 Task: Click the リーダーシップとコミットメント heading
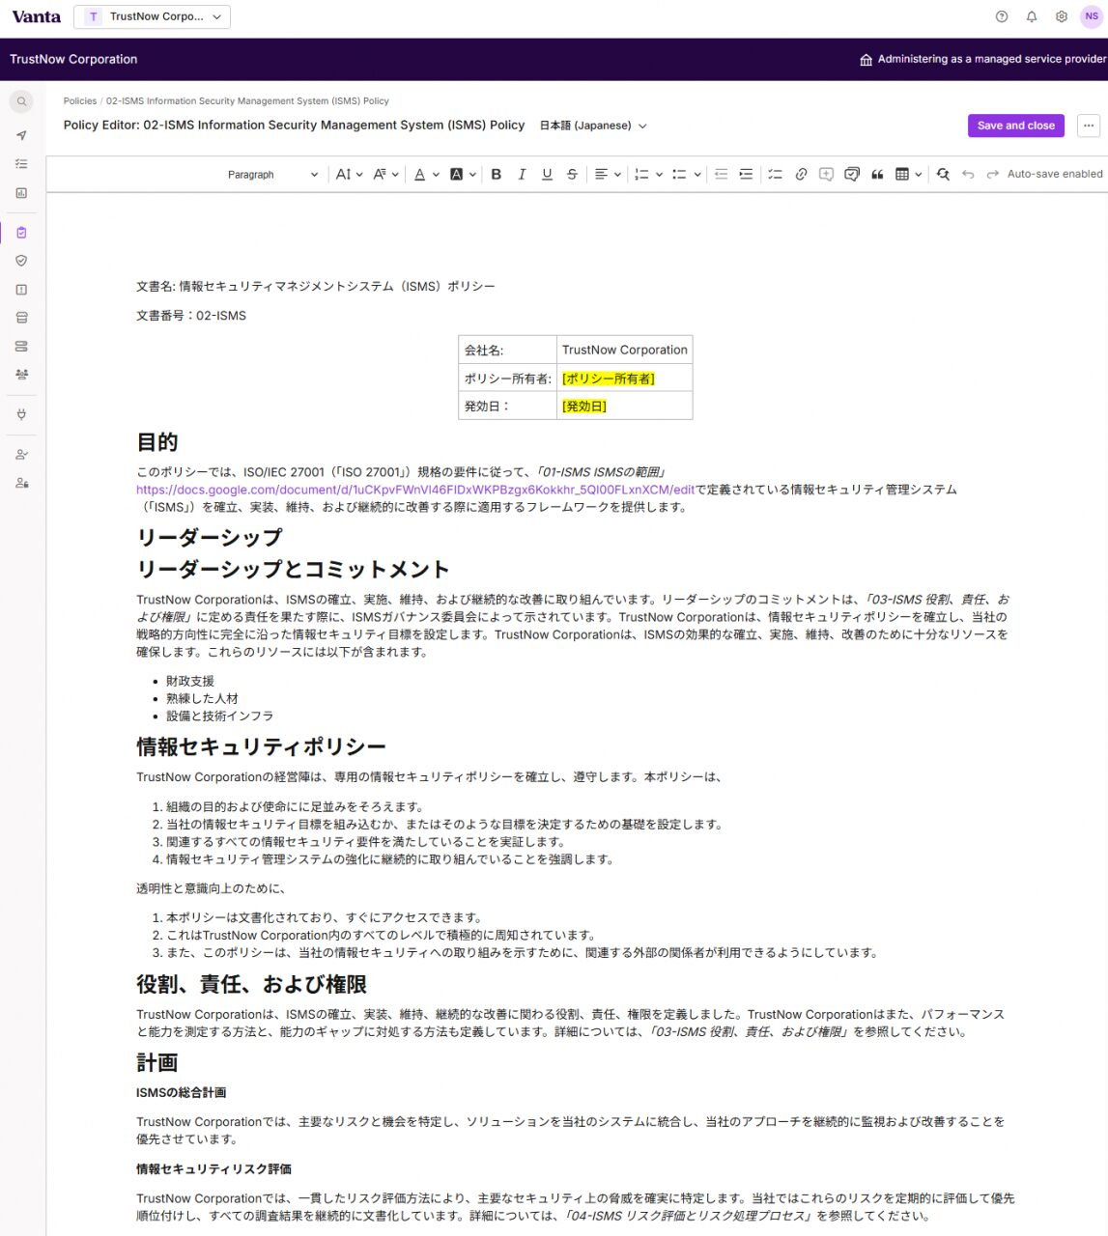click(294, 569)
